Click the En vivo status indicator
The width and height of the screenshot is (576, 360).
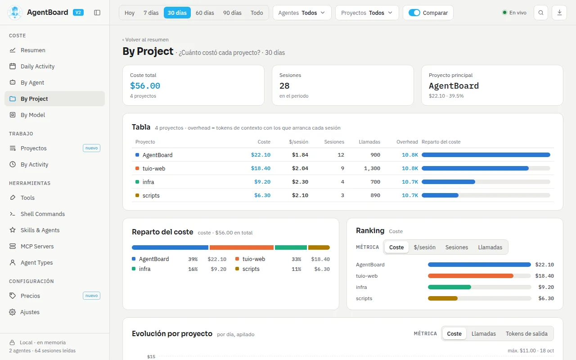coord(514,13)
